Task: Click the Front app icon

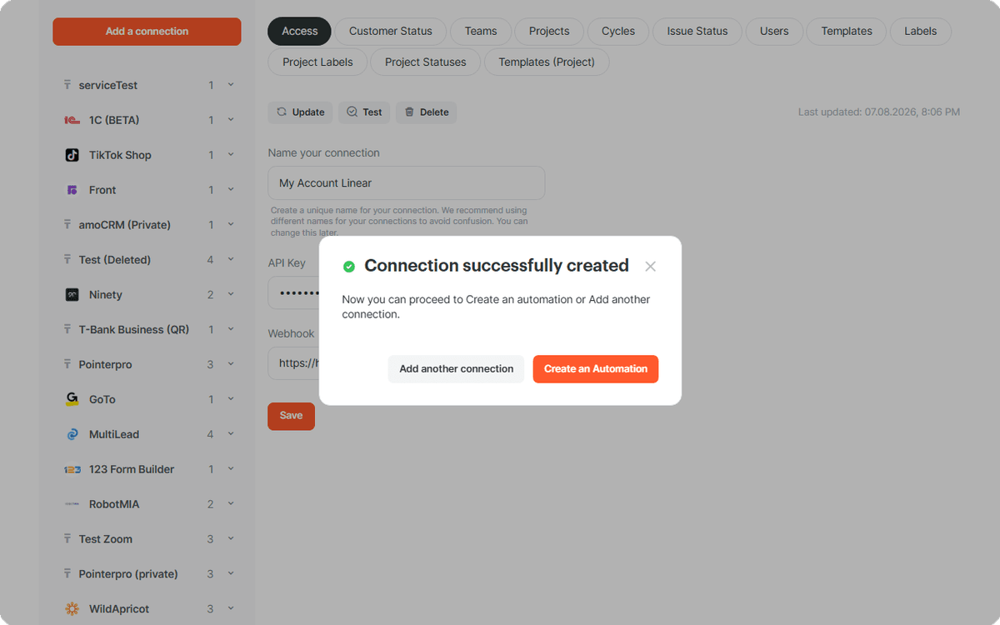Action: tap(72, 190)
